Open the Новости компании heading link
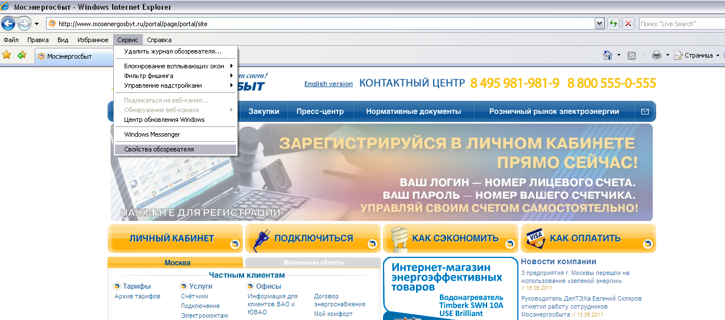Image resolution: width=725 pixels, height=320 pixels. coord(558,261)
